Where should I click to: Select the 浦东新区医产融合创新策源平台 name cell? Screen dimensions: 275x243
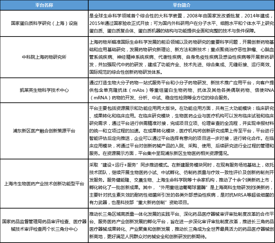click(x=44, y=131)
